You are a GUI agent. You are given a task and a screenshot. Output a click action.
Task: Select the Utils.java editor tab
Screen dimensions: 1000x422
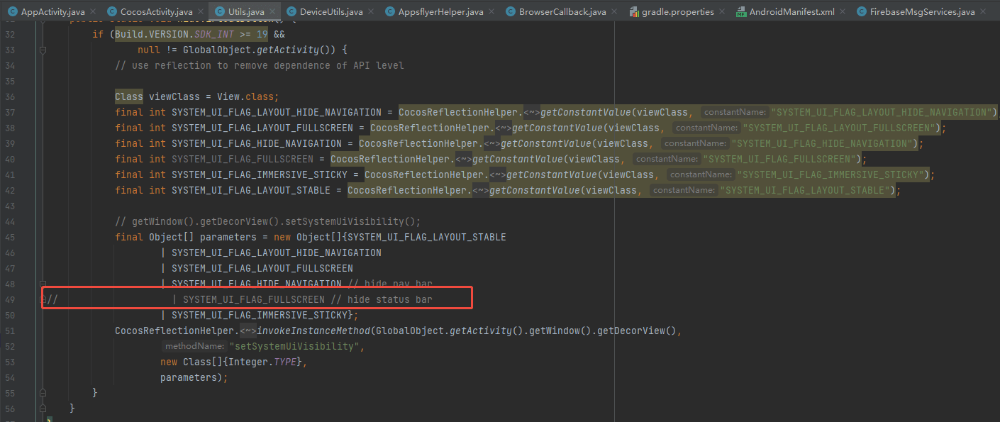pyautogui.click(x=246, y=12)
